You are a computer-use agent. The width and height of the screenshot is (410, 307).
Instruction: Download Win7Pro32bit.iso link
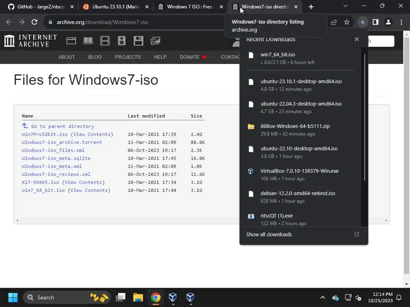[45, 134]
